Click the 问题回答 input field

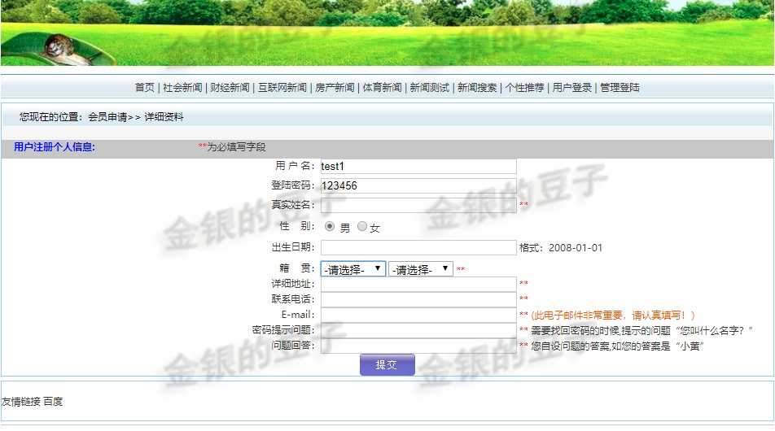tap(418, 346)
